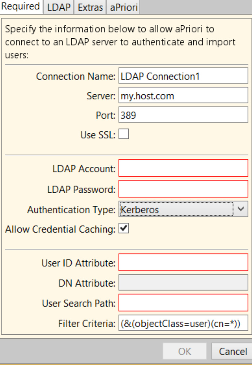Click the chevron arrow beside Kerberos
Screen dimensions: 252x365
[242, 209]
